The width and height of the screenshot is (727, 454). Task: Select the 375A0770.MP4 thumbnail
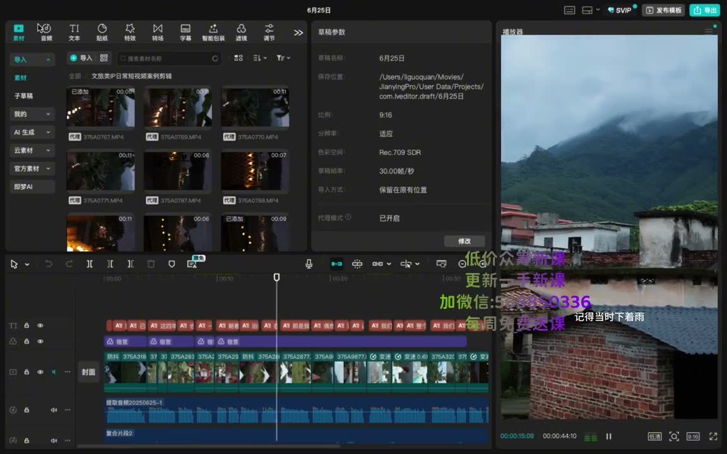pyautogui.click(x=256, y=107)
